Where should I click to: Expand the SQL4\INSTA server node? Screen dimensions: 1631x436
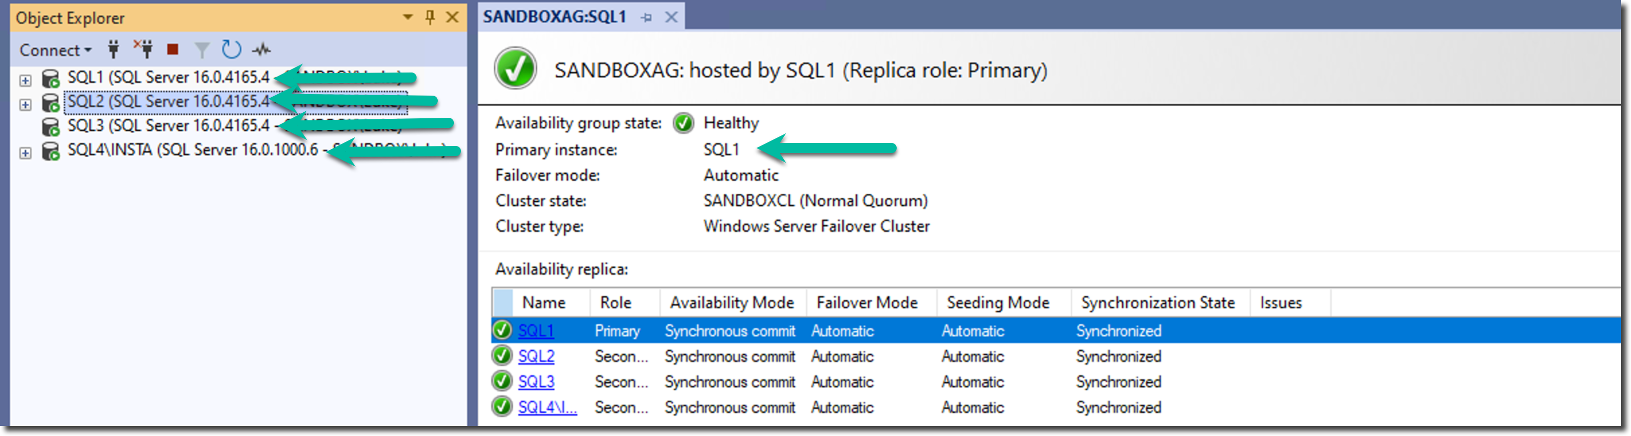point(25,153)
